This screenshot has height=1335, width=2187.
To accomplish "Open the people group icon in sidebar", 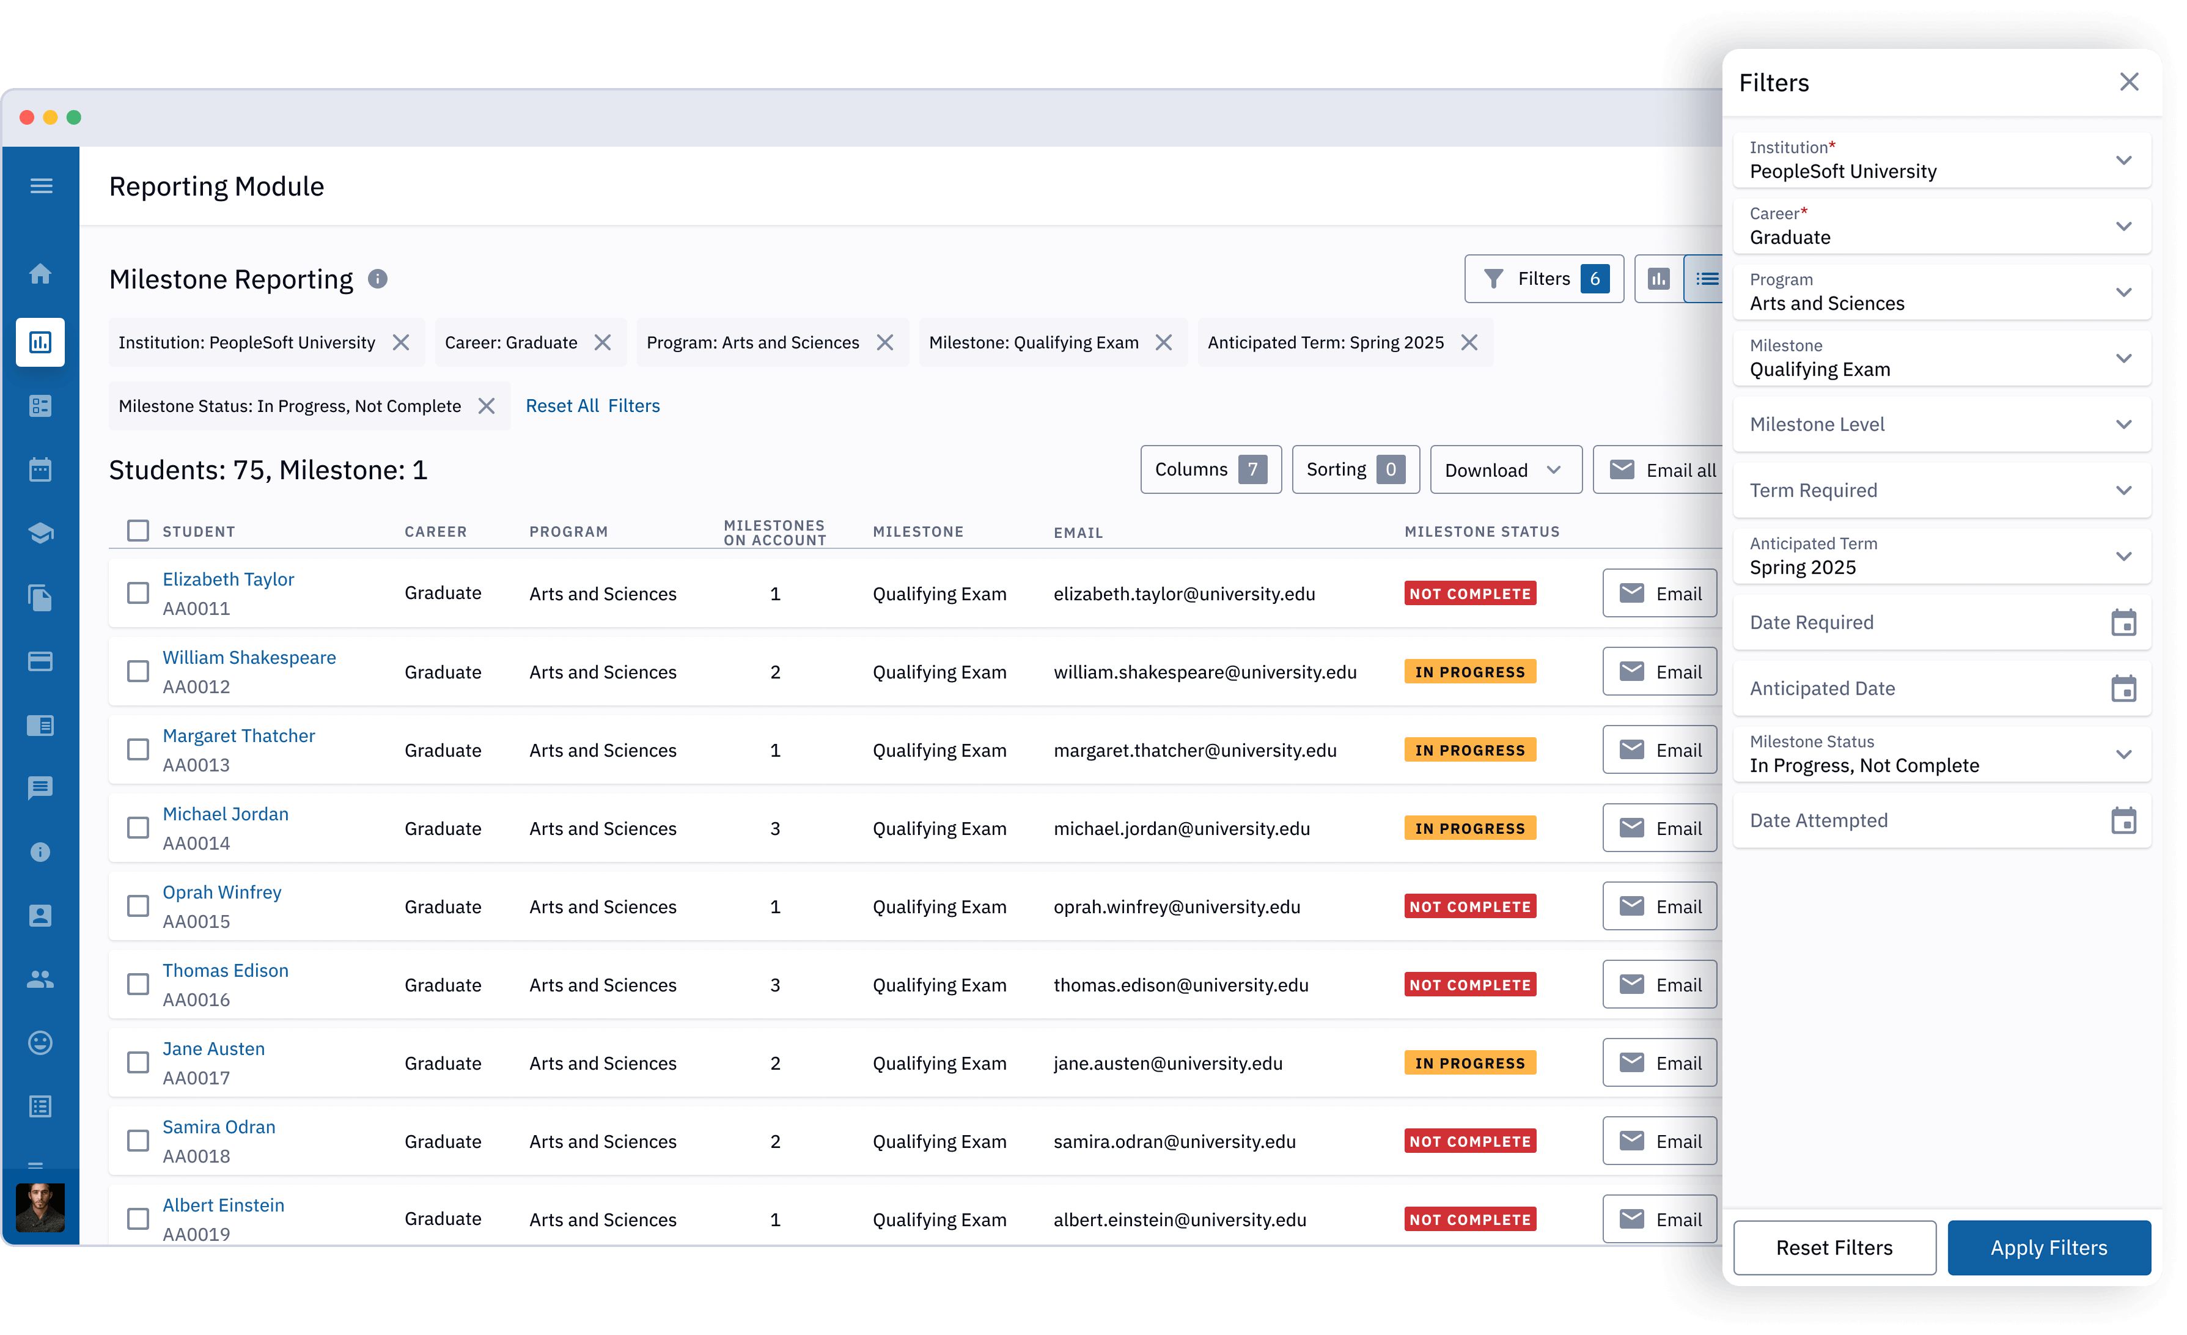I will [x=41, y=979].
